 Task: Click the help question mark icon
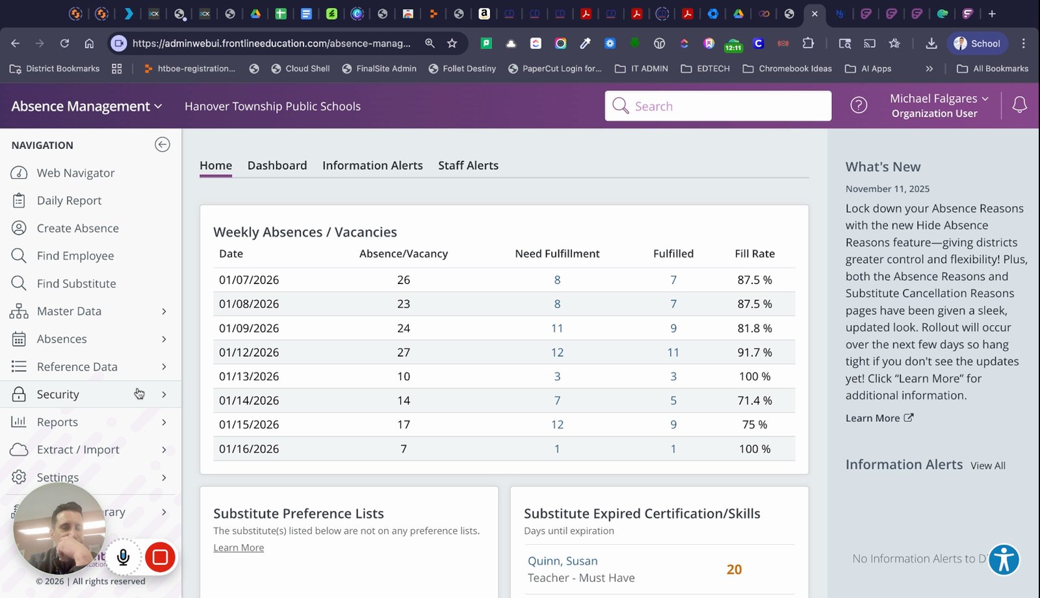[x=859, y=105]
